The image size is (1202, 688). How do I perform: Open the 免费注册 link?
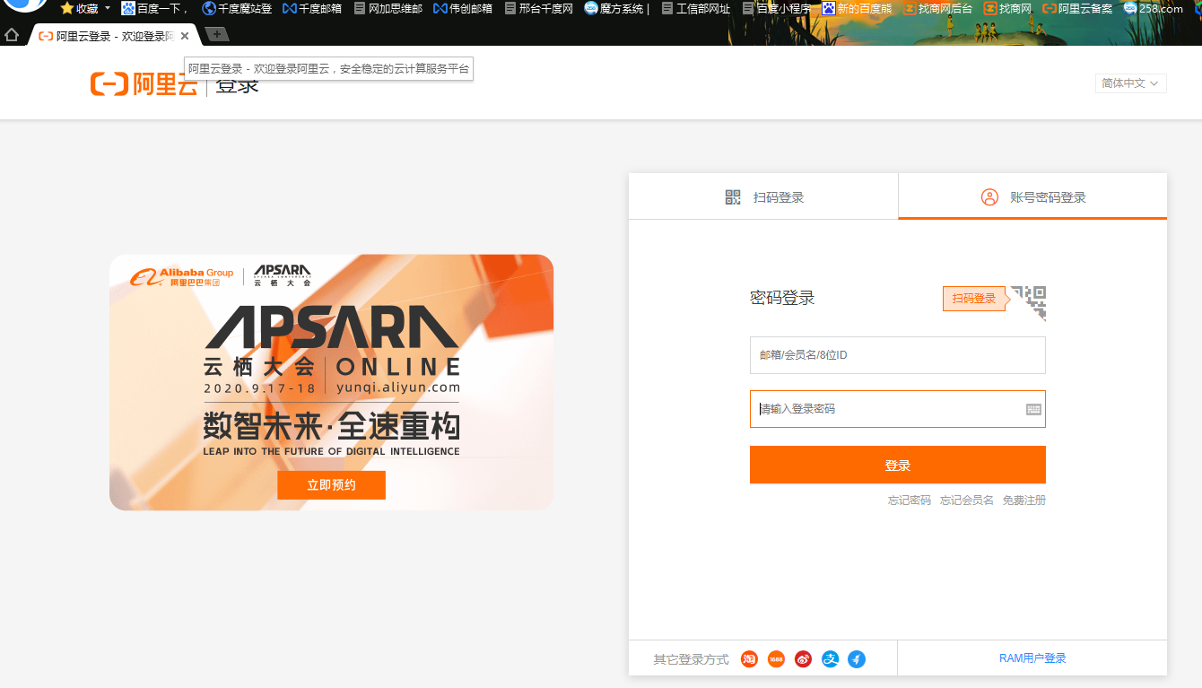[1024, 501]
